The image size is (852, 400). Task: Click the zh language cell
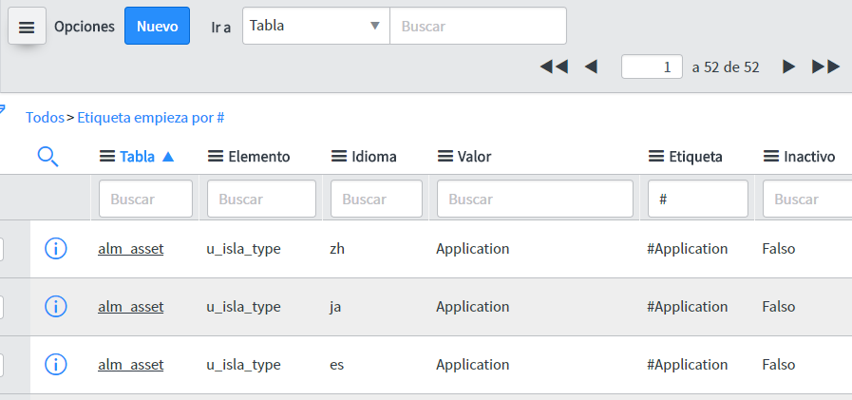click(337, 249)
